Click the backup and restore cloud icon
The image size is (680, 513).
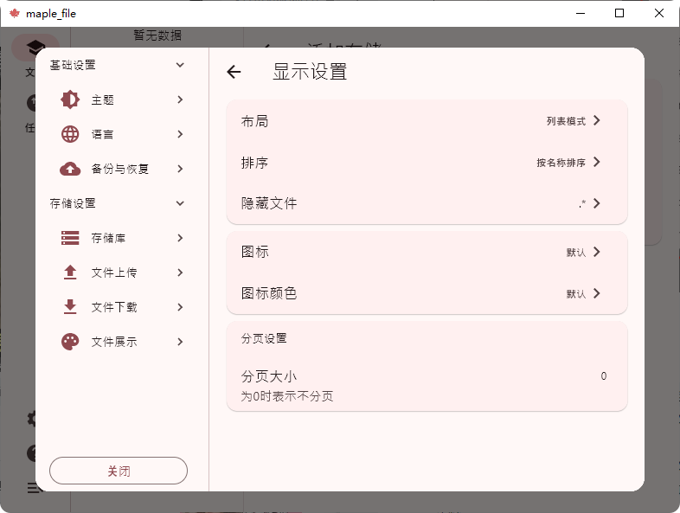point(70,169)
